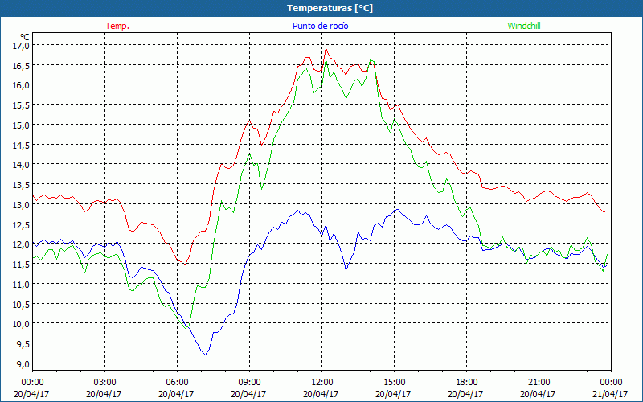Click the 13,5 y-axis value

22,185
